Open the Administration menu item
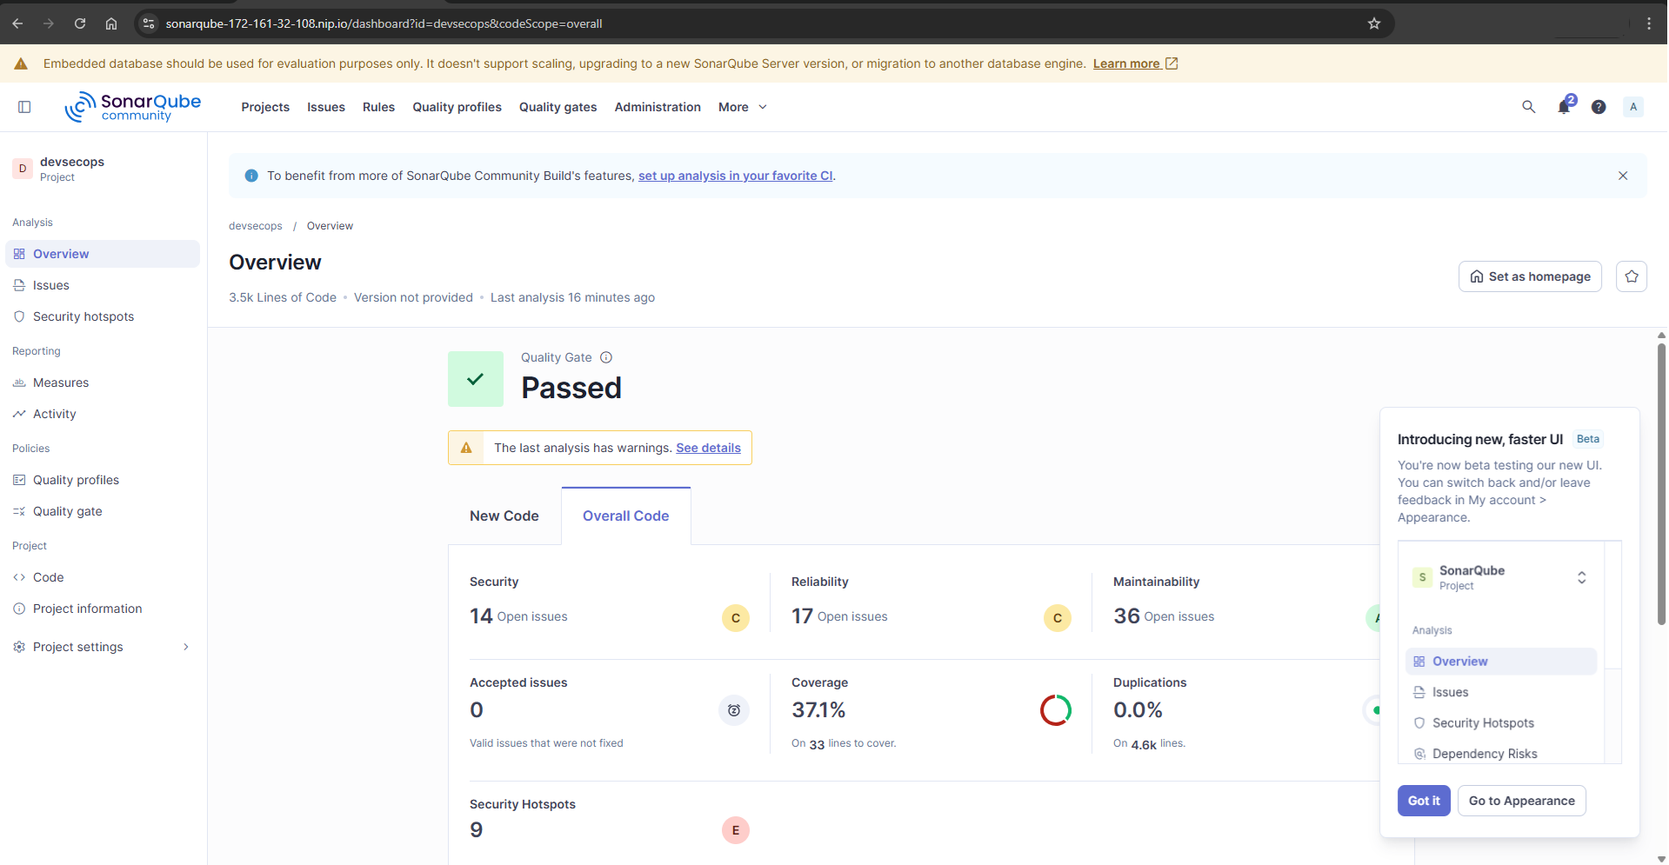 (657, 107)
